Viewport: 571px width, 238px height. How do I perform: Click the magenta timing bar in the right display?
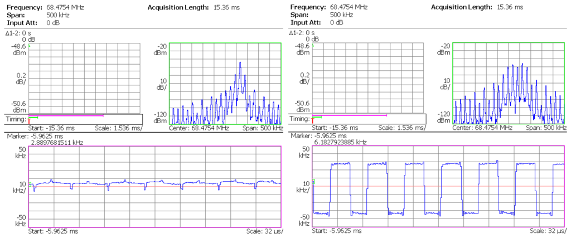(352, 115)
